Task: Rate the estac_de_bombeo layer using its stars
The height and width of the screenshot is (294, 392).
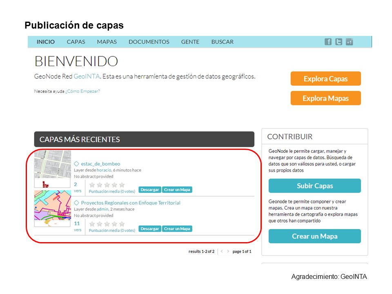Action: [107, 185]
